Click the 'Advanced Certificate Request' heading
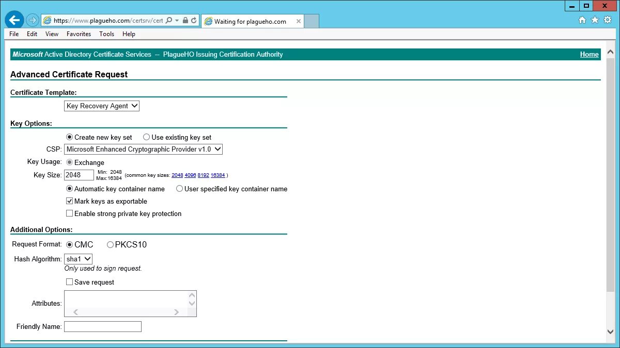Viewport: 620px width, 348px height. tap(69, 74)
